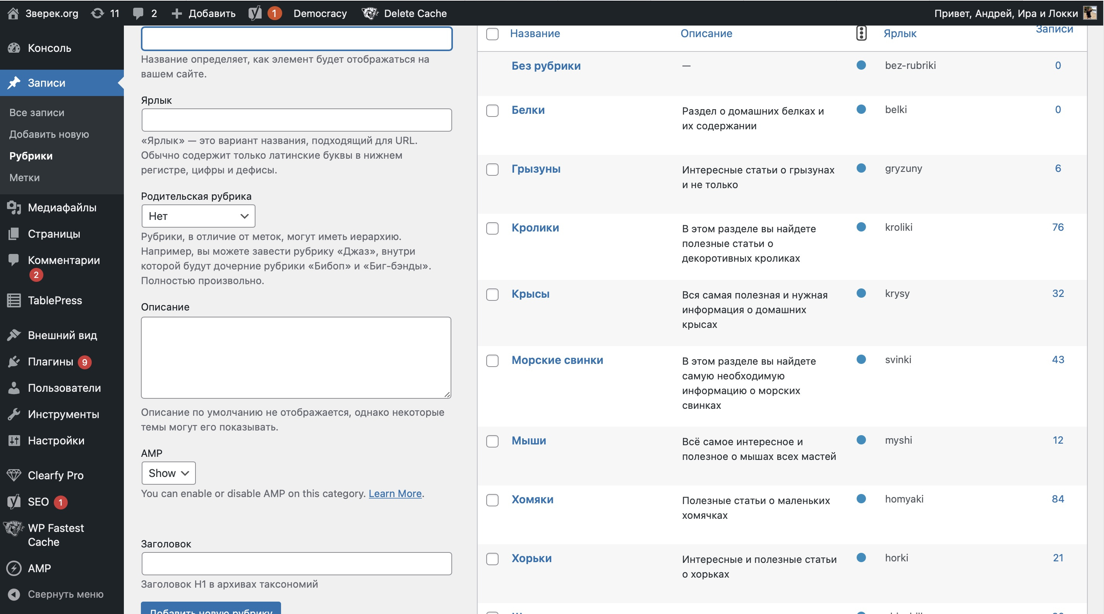Click the Описание textarea

point(296,358)
